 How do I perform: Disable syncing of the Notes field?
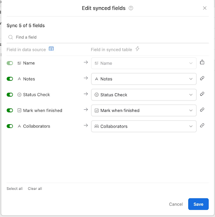[10, 79]
